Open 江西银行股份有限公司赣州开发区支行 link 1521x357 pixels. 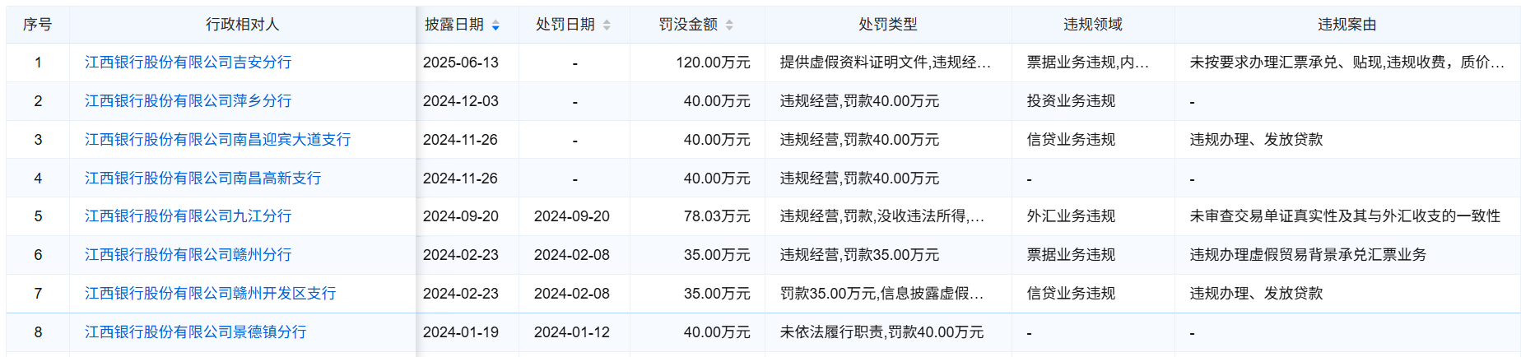click(210, 294)
